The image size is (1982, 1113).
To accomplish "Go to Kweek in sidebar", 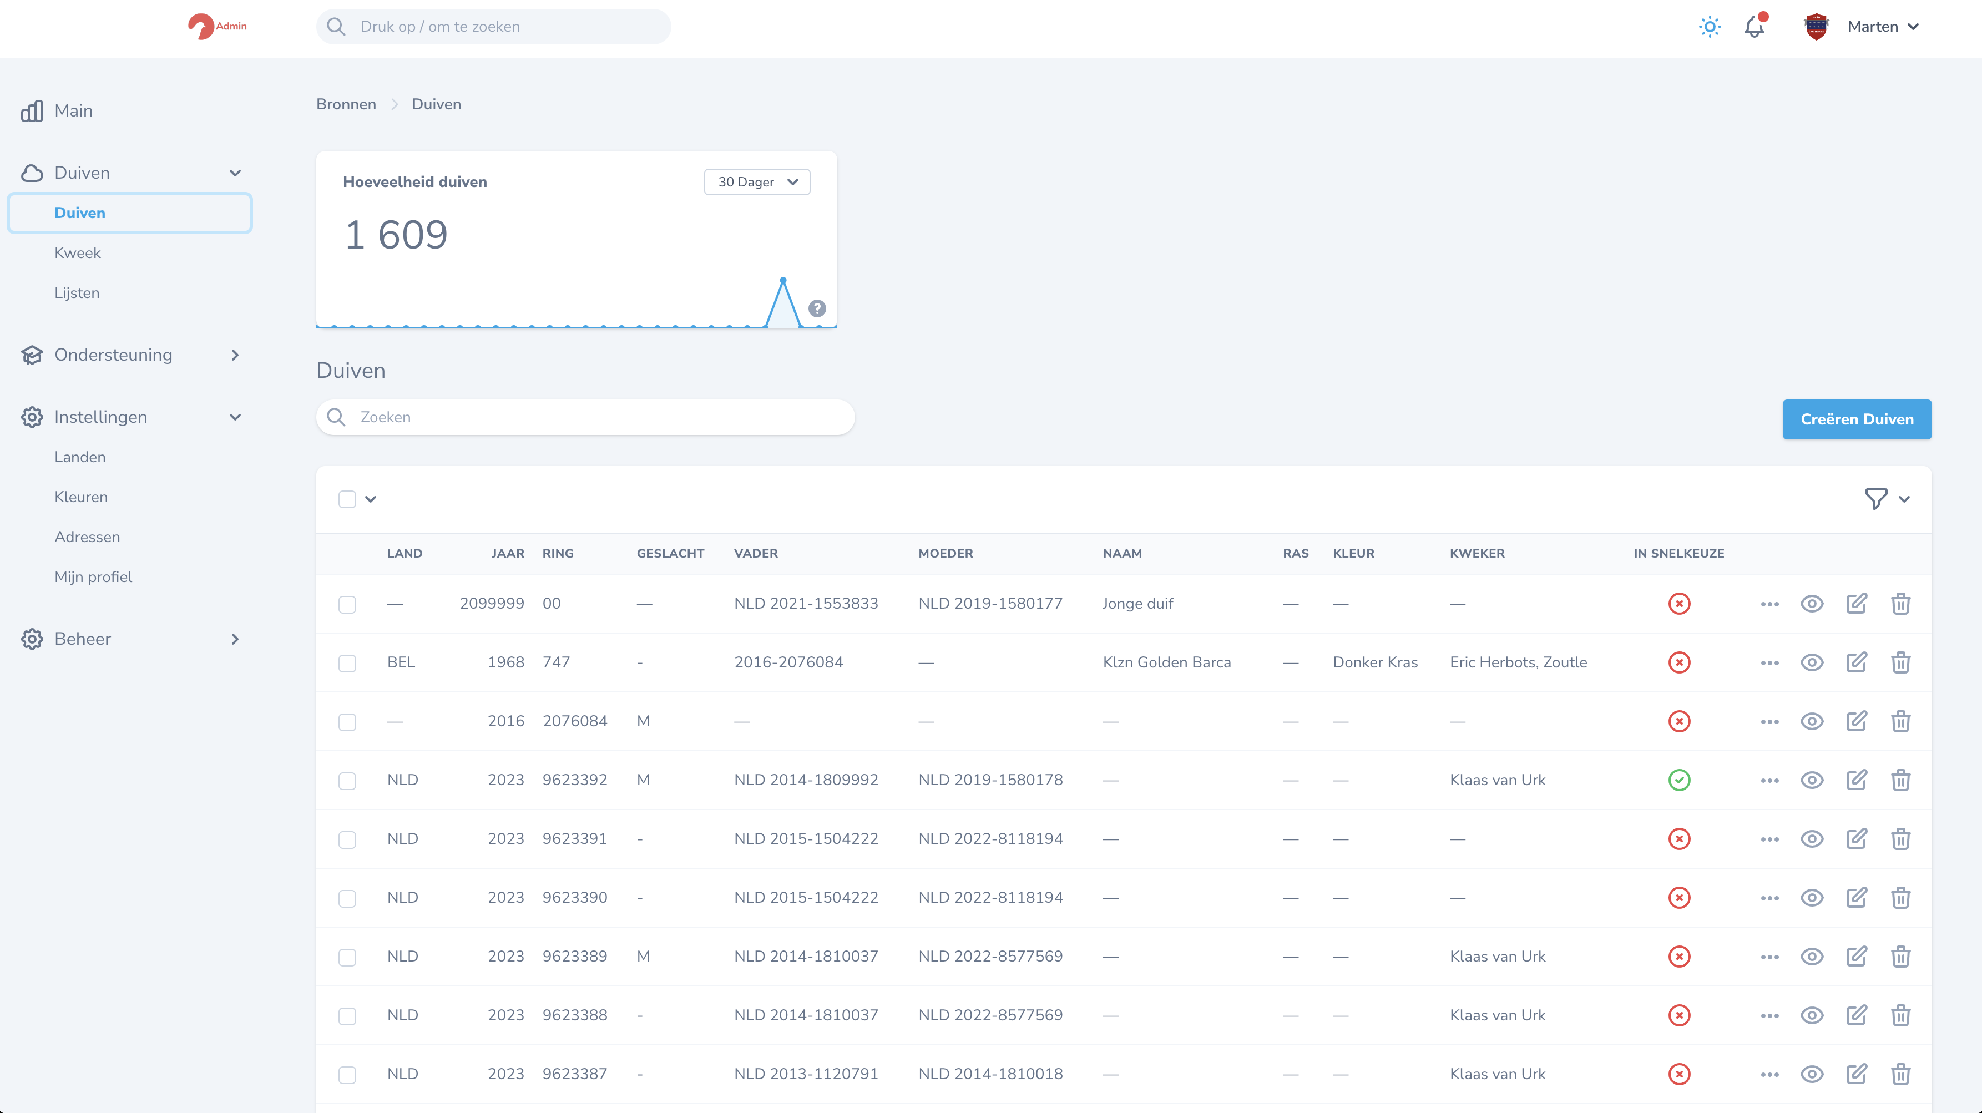I will tap(78, 253).
